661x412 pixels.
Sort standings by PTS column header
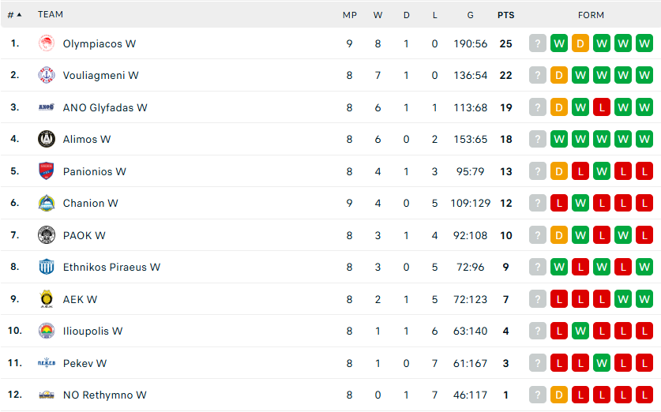[506, 15]
